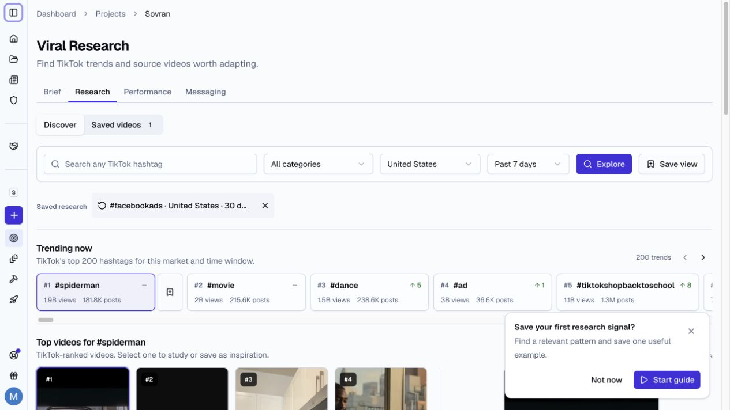Screen dimensions: 730x410
Task: Click the Start guide button
Action: pyautogui.click(x=667, y=380)
